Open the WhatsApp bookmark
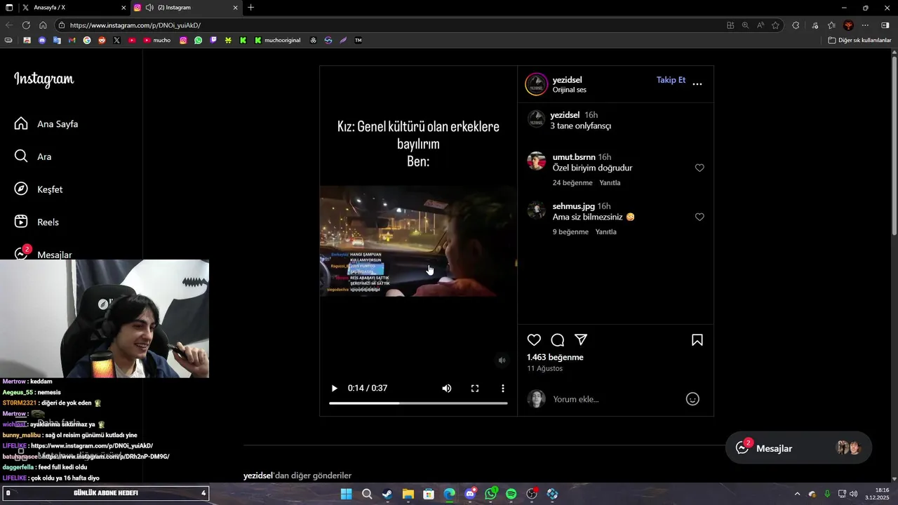Viewport: 898px width, 505px height. point(199,40)
